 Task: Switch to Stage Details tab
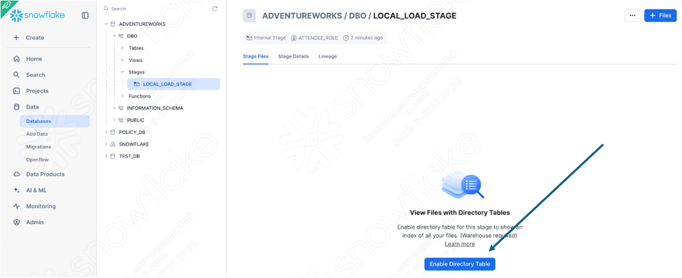[x=293, y=57]
